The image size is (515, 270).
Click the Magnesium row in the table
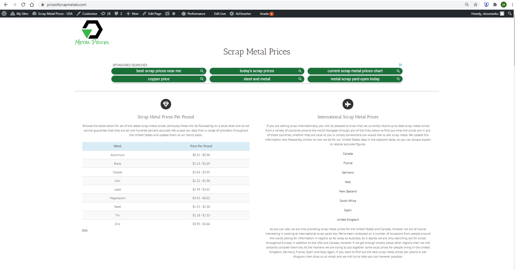pos(166,198)
